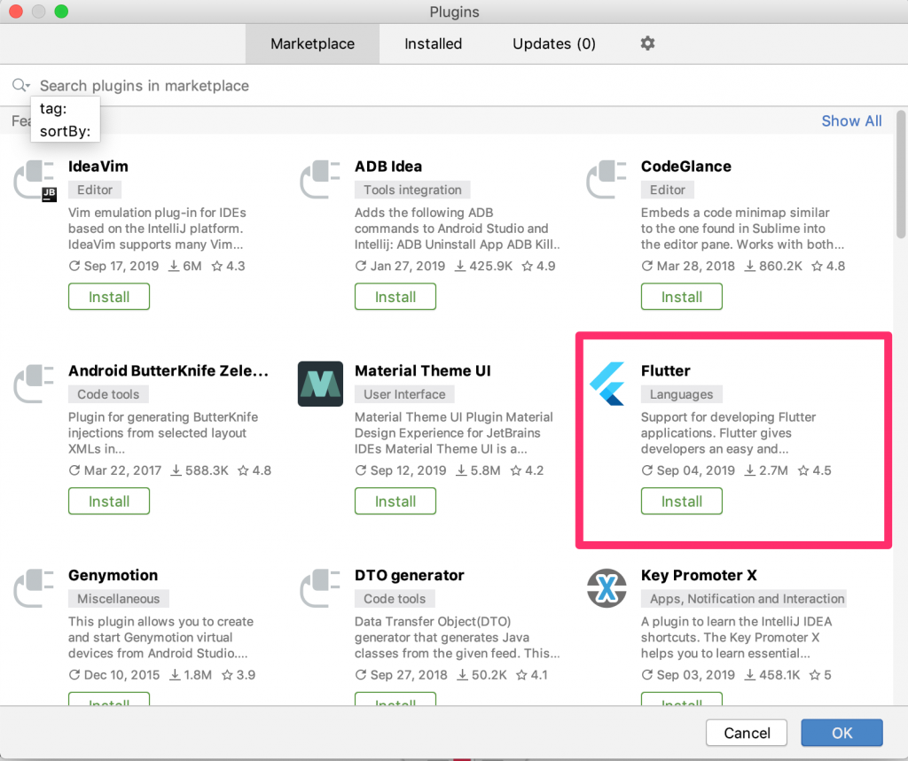Click the 50.2K download count
Screen dimensions: 908x761
(481, 675)
